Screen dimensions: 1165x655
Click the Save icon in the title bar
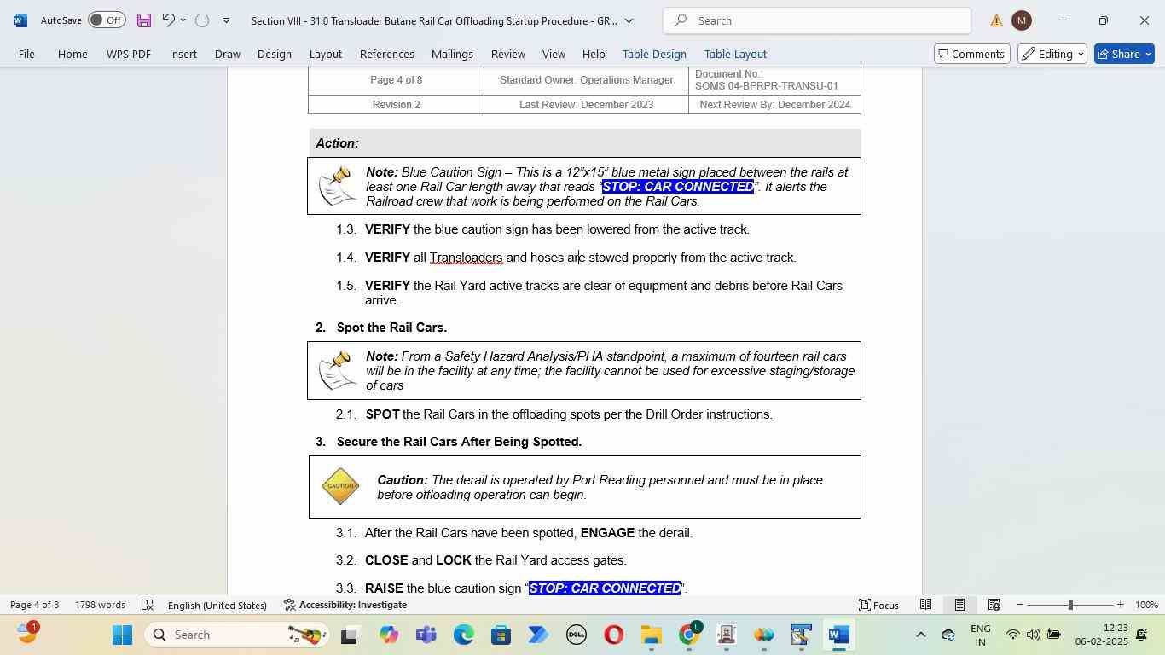click(x=143, y=20)
